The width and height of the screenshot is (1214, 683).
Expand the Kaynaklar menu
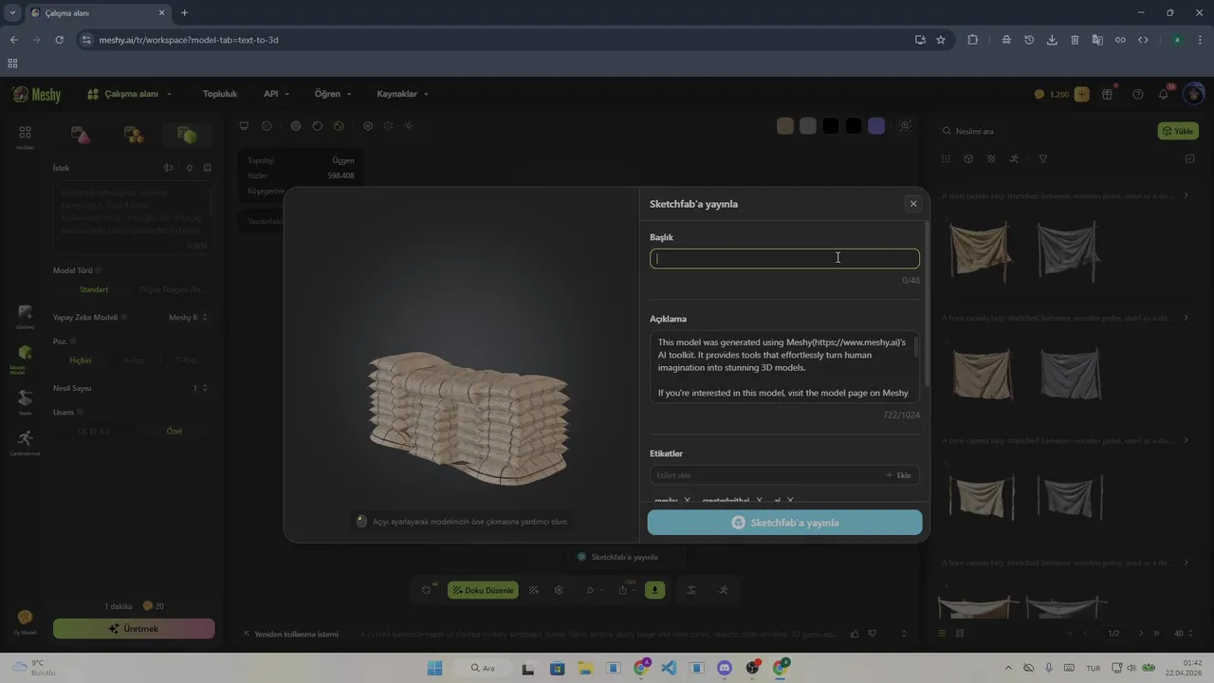click(403, 94)
